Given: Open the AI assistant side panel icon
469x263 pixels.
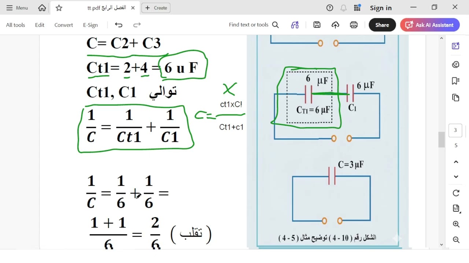Looking at the screenshot, I should [x=456, y=46].
